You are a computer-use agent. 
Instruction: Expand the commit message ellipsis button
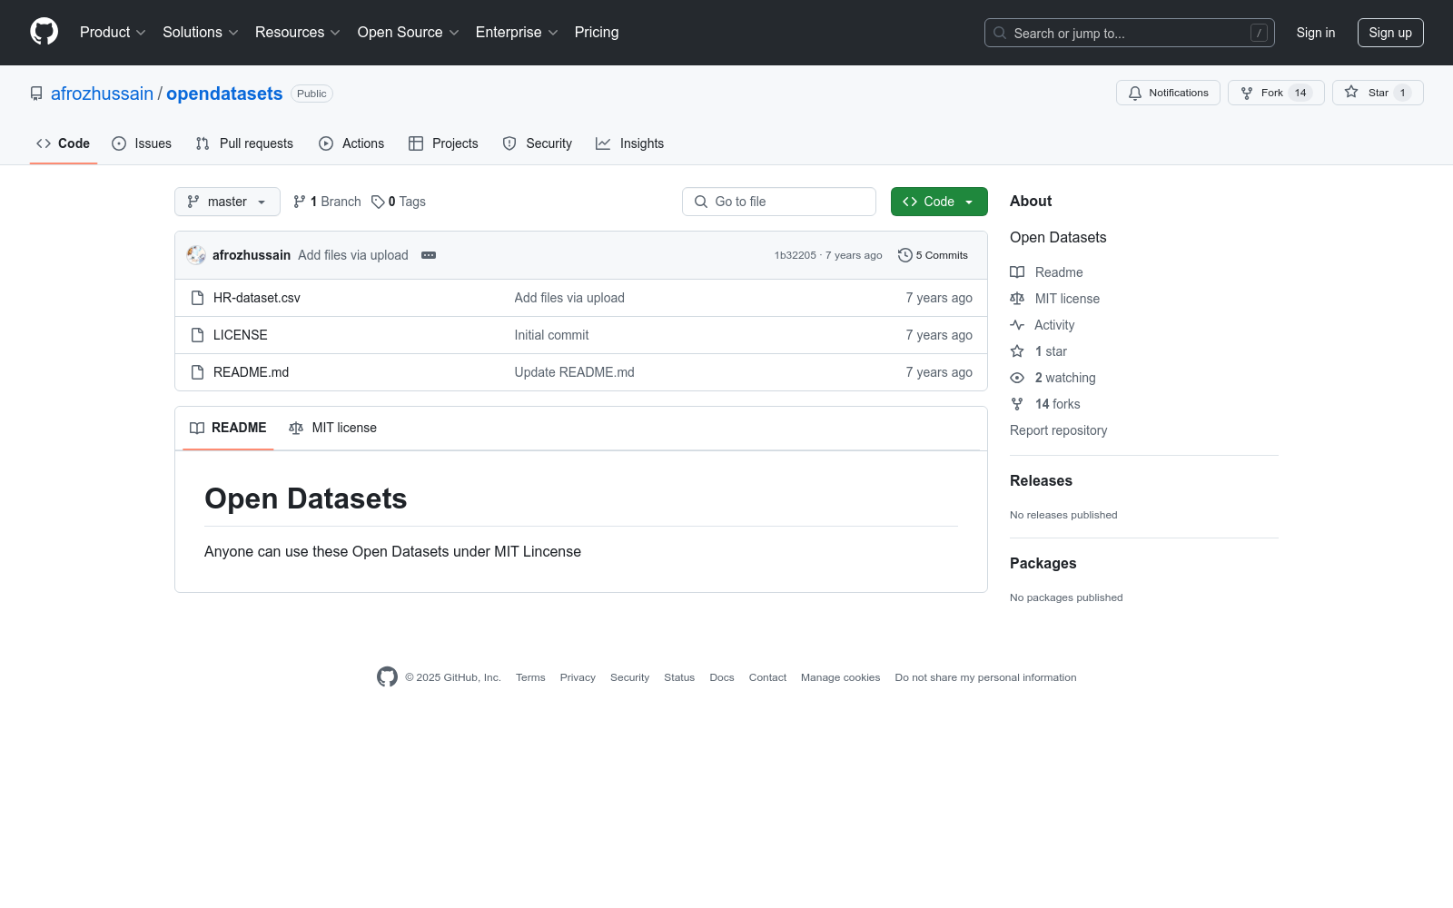pos(429,255)
